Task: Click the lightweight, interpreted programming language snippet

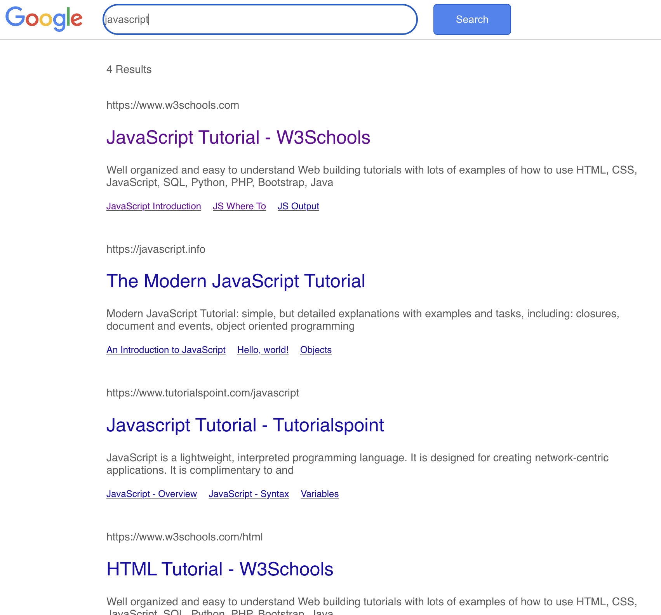Action: click(x=357, y=464)
